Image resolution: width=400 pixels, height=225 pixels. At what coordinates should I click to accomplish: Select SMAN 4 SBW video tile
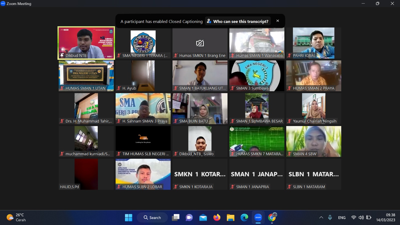coord(314,141)
